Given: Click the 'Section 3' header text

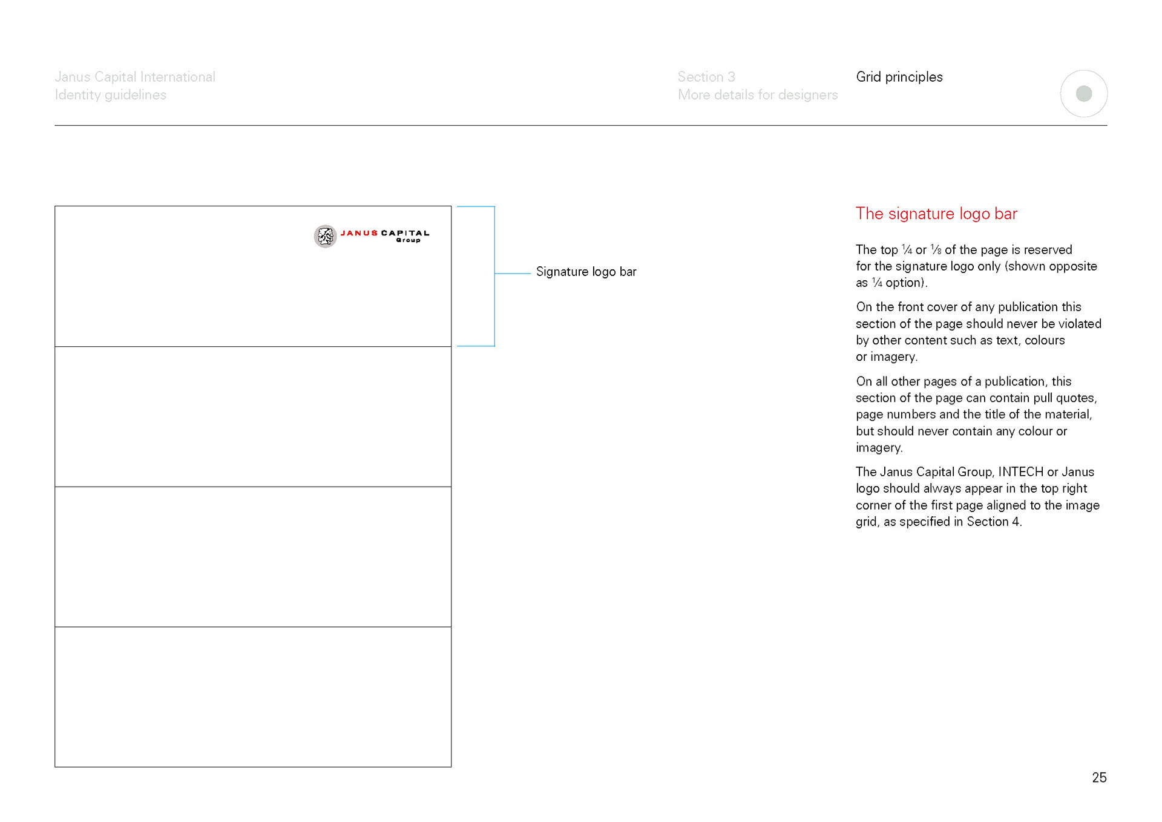Looking at the screenshot, I should [706, 77].
